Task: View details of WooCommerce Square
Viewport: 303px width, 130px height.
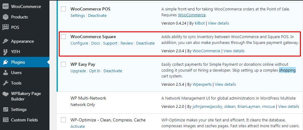Action: 234,51
